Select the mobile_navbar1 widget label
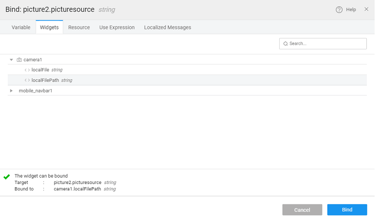376x222 pixels. click(35, 91)
